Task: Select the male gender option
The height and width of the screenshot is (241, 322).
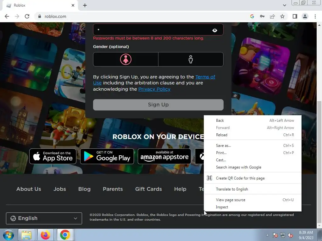Action: click(x=191, y=59)
